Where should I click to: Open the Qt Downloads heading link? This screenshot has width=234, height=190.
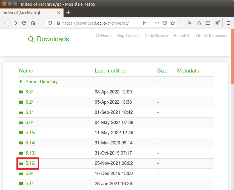click(x=49, y=39)
